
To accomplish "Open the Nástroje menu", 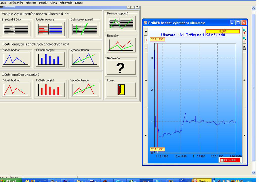I will click(x=31, y=3).
